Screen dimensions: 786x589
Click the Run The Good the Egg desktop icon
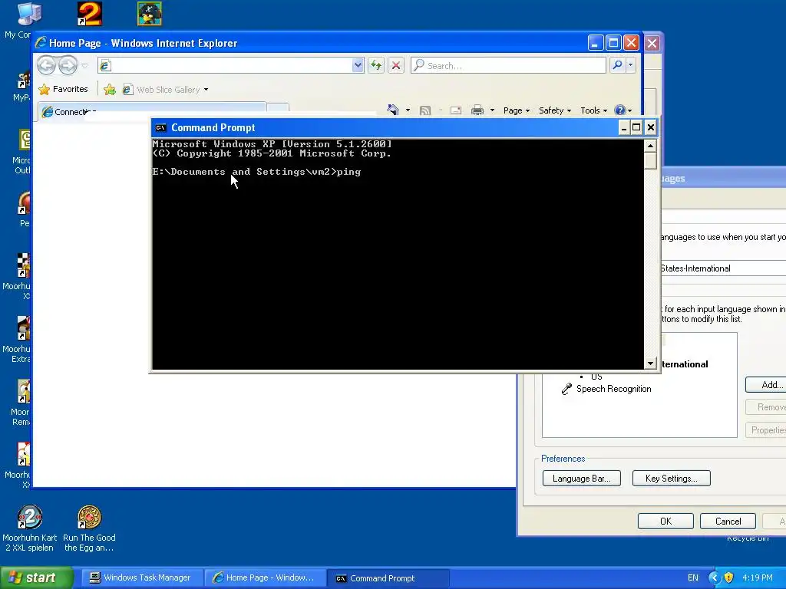coord(89,528)
